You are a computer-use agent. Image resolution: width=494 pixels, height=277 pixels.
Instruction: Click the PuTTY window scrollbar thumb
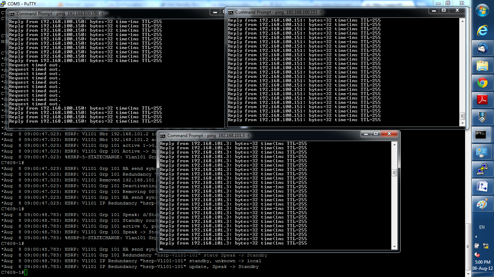coord(468,247)
